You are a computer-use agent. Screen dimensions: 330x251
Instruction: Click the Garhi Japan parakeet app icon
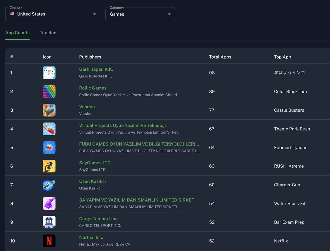(x=49, y=73)
